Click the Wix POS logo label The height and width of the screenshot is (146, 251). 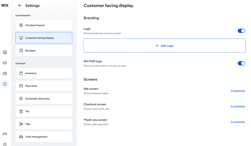point(93,61)
